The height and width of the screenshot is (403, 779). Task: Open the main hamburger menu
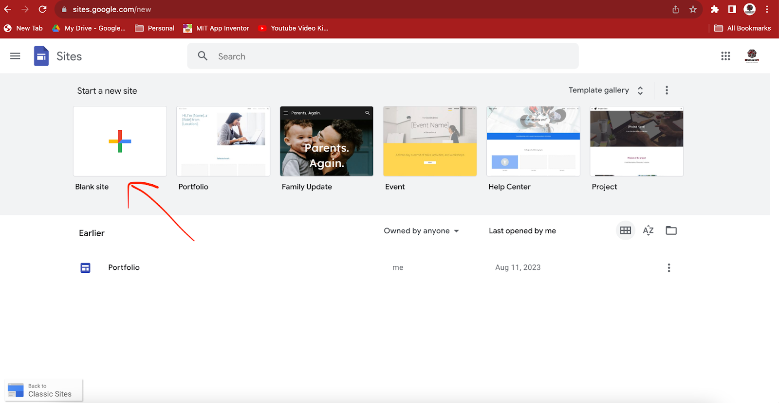coord(15,56)
